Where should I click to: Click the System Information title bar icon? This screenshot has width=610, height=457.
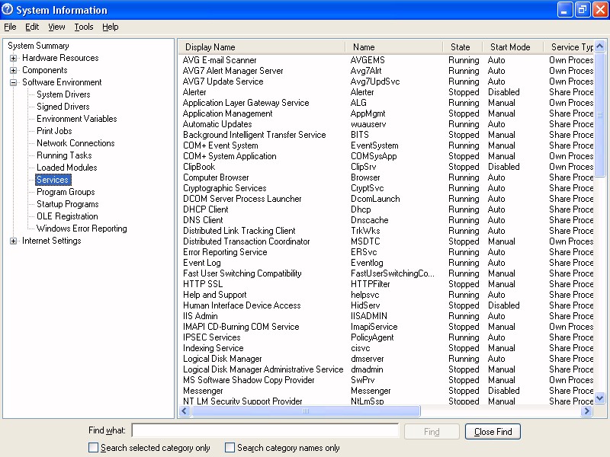pos(8,10)
